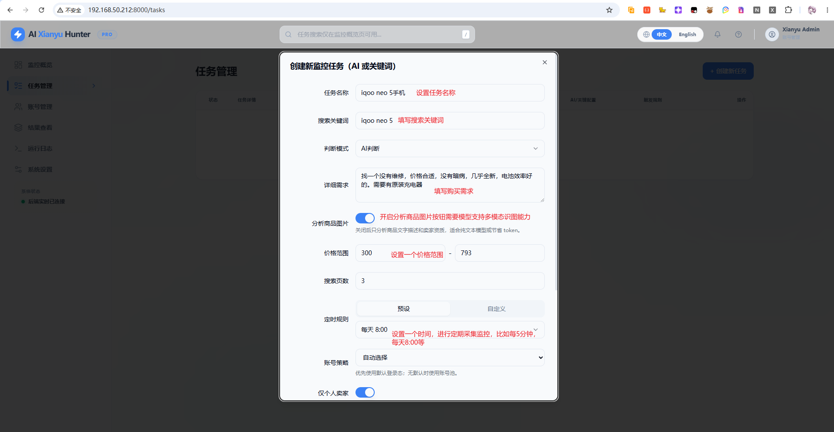
Task: Click the 创建新任务 button
Action: pos(728,71)
